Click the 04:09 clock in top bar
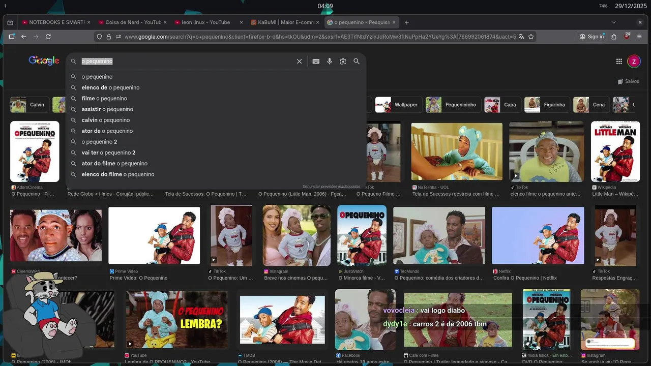Viewport: 651px width, 366px height. point(325,6)
